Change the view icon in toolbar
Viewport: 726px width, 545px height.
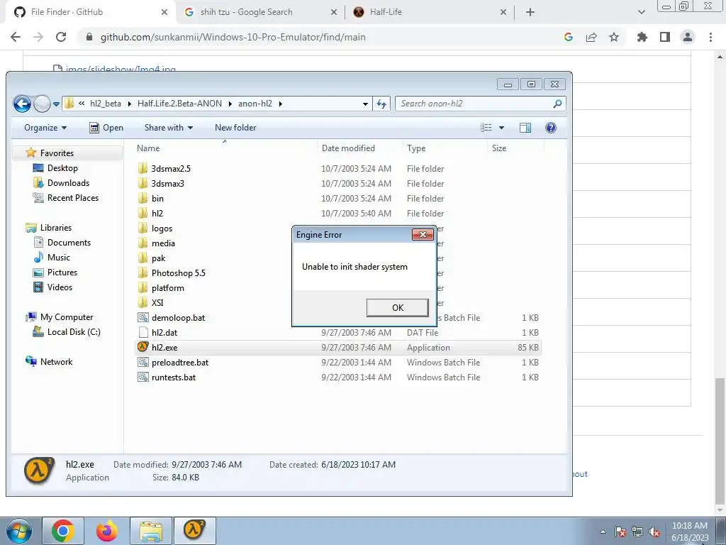486,128
